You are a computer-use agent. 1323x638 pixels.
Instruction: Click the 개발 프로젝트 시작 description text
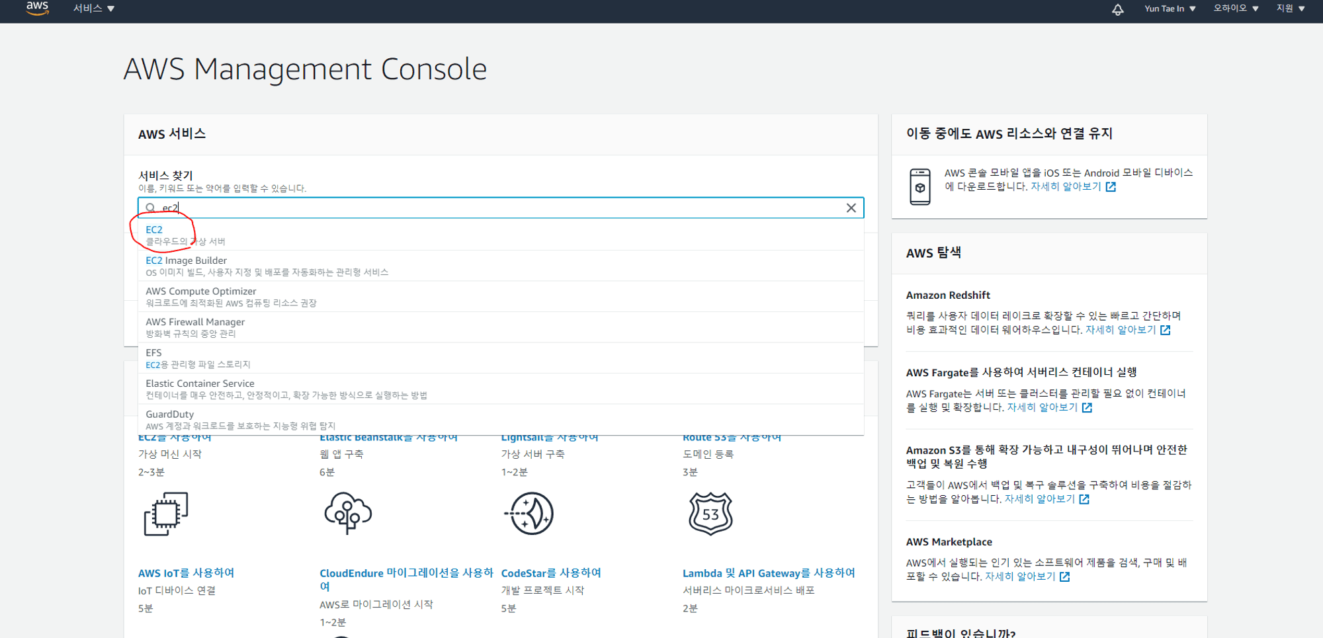pyautogui.click(x=542, y=590)
